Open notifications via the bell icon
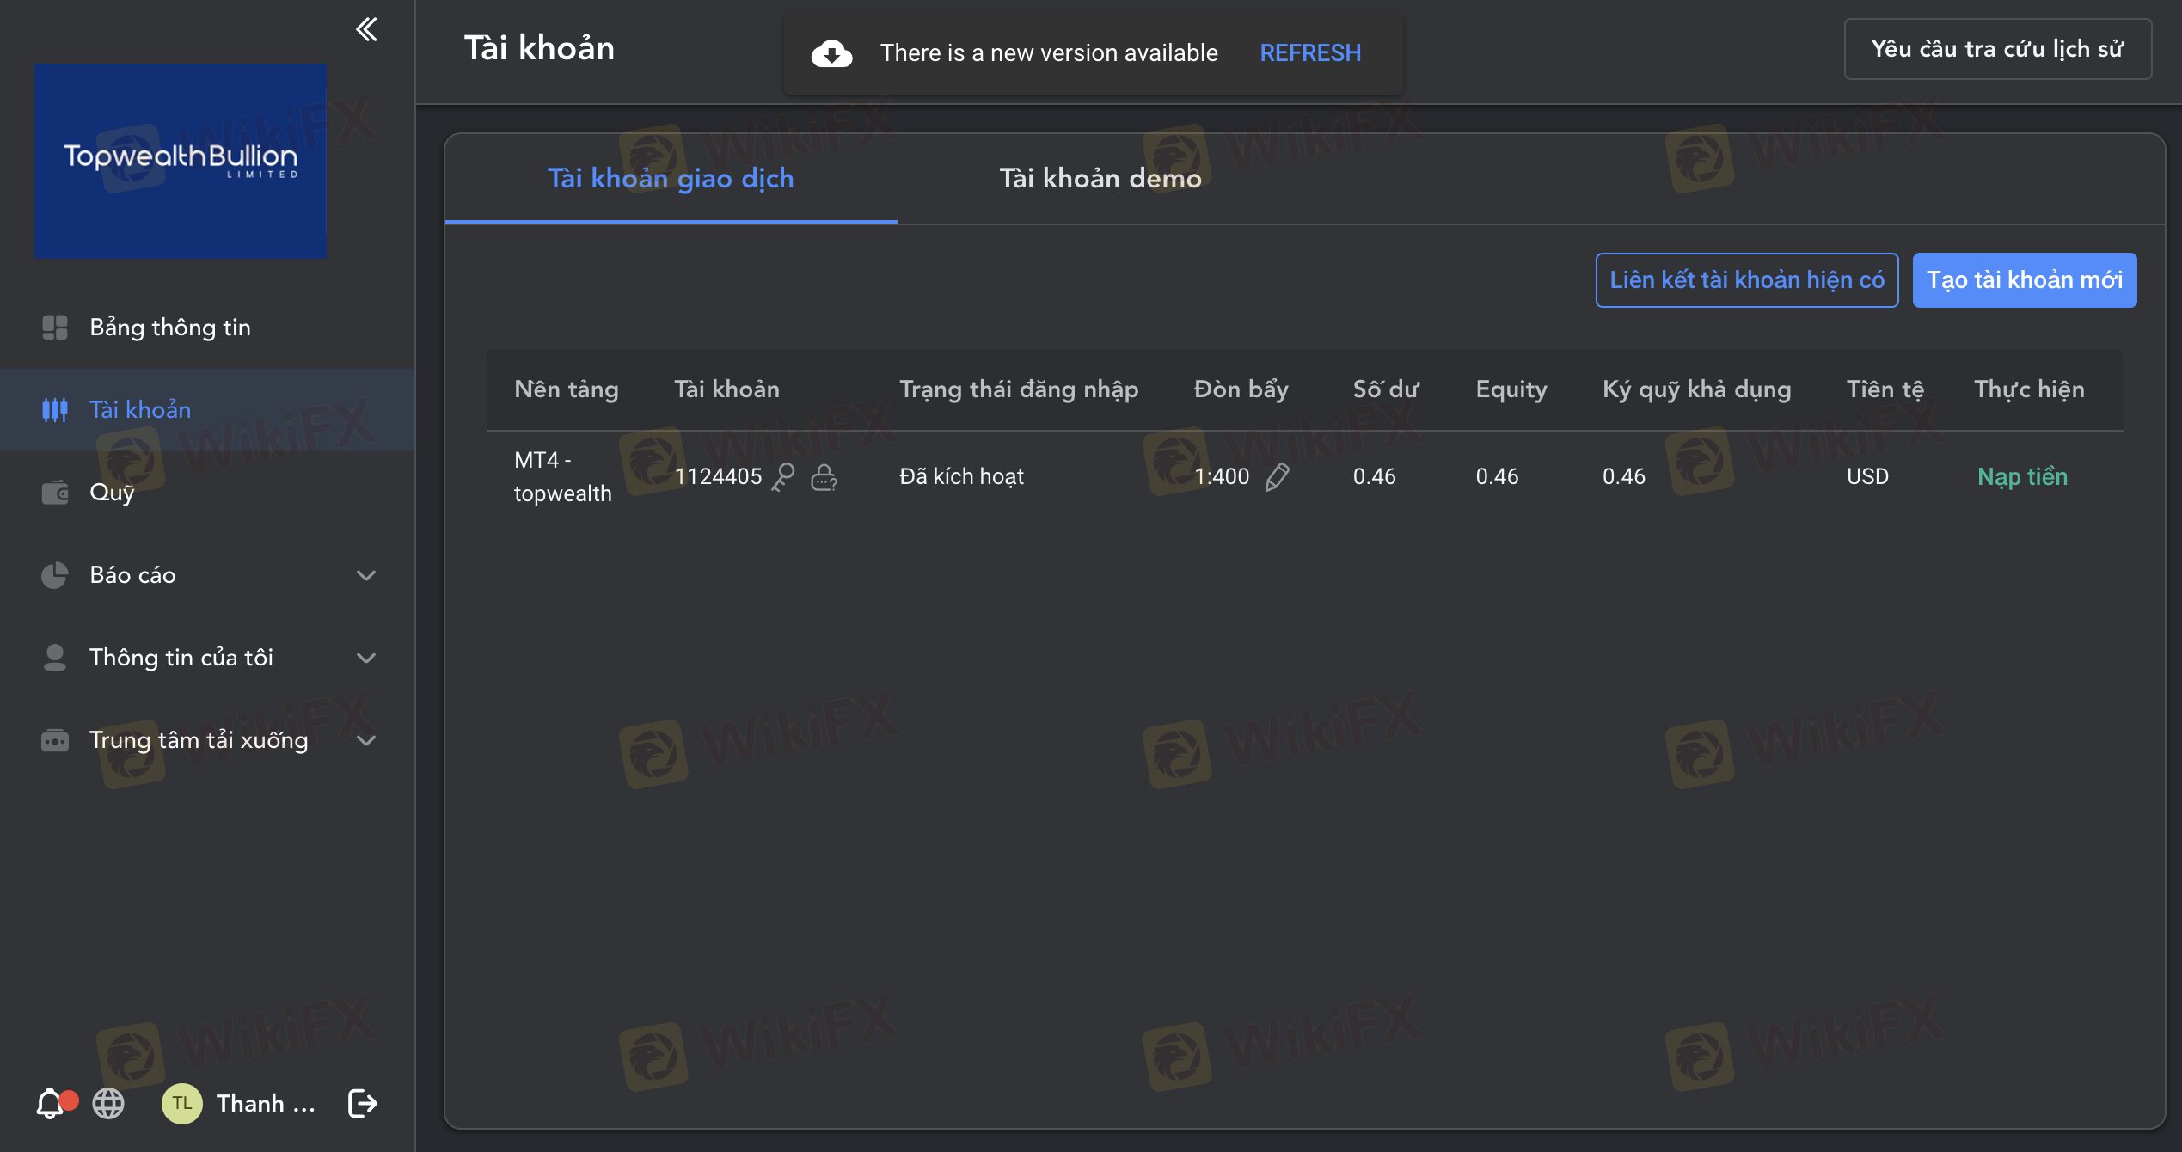 pyautogui.click(x=50, y=1103)
